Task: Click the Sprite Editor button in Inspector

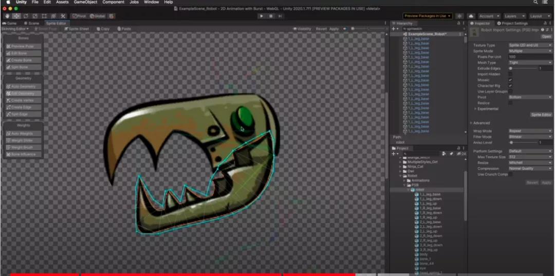Action: [x=542, y=115]
